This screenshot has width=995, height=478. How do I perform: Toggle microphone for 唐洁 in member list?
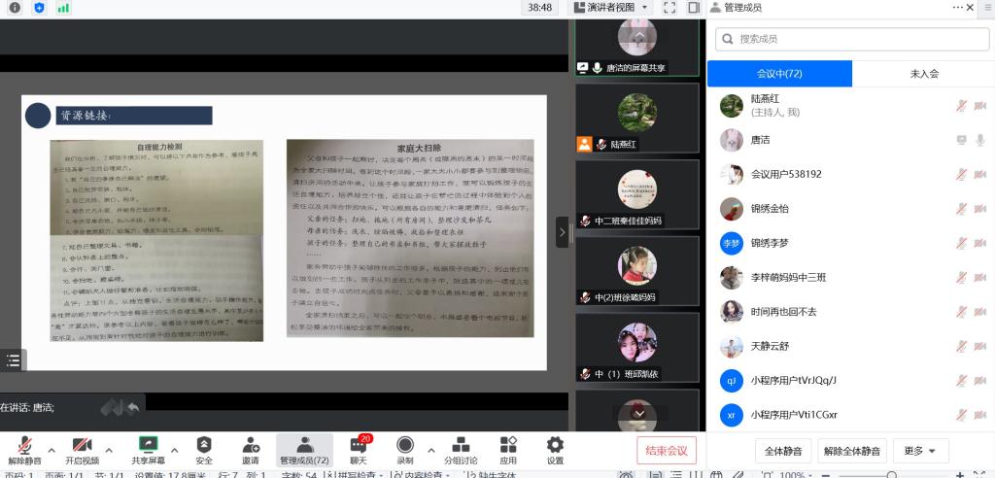[x=980, y=140]
